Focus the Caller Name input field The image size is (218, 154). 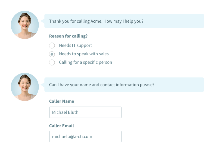tap(85, 112)
